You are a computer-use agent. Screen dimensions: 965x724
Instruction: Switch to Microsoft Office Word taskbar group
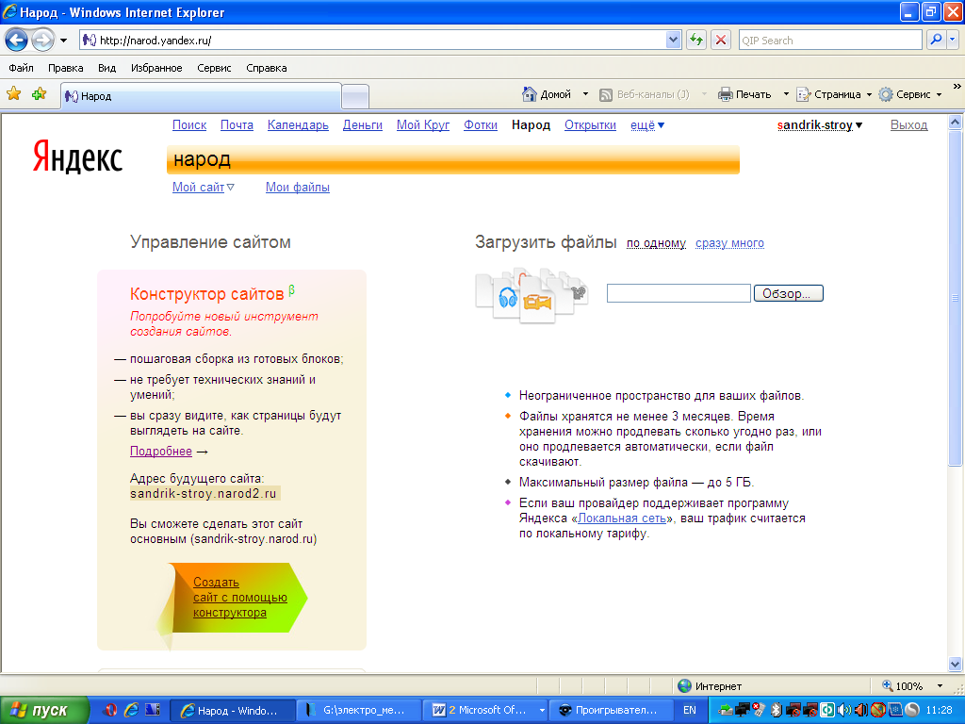[485, 711]
